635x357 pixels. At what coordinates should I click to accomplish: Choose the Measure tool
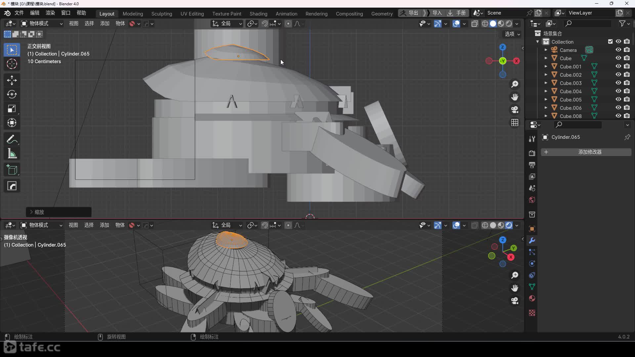tap(12, 154)
